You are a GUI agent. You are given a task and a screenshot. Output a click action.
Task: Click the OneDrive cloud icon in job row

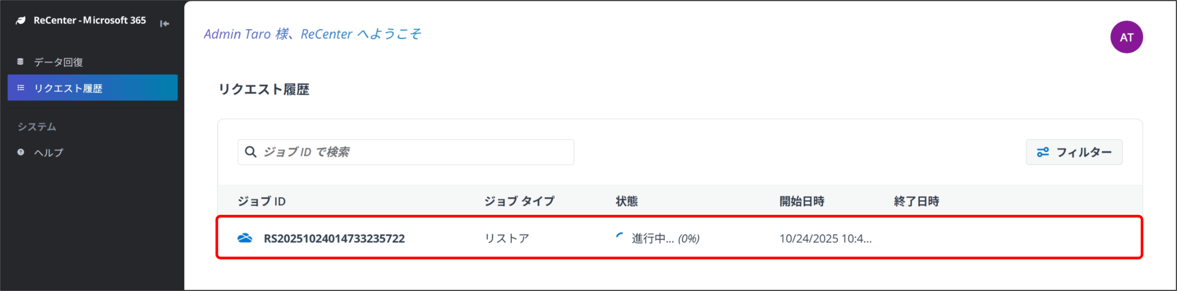pyautogui.click(x=245, y=238)
